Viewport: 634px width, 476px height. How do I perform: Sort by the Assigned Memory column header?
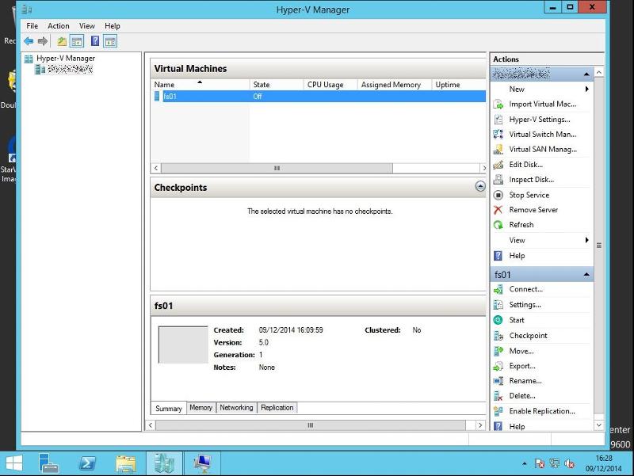(x=394, y=85)
